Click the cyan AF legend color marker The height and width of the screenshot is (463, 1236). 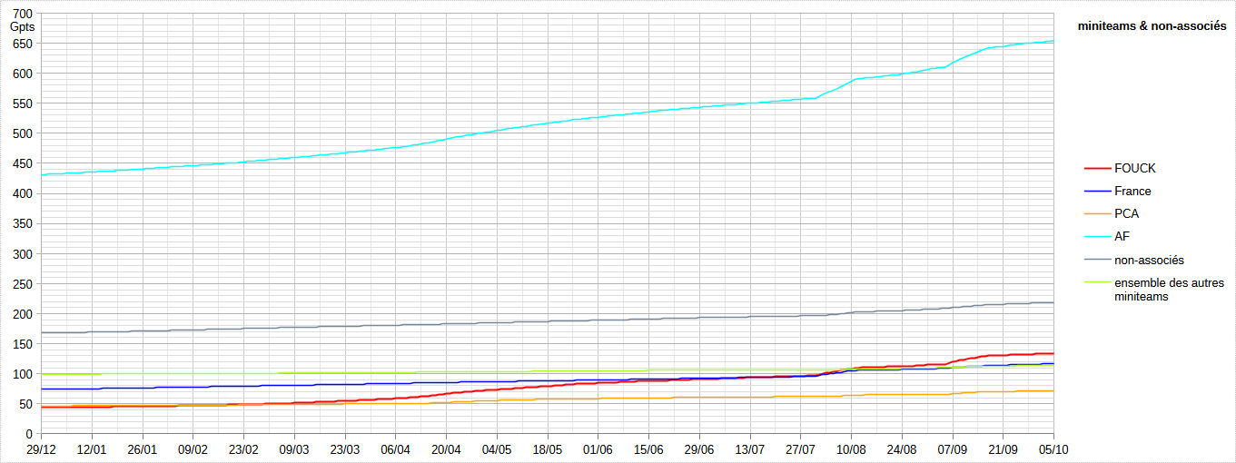coord(1097,237)
